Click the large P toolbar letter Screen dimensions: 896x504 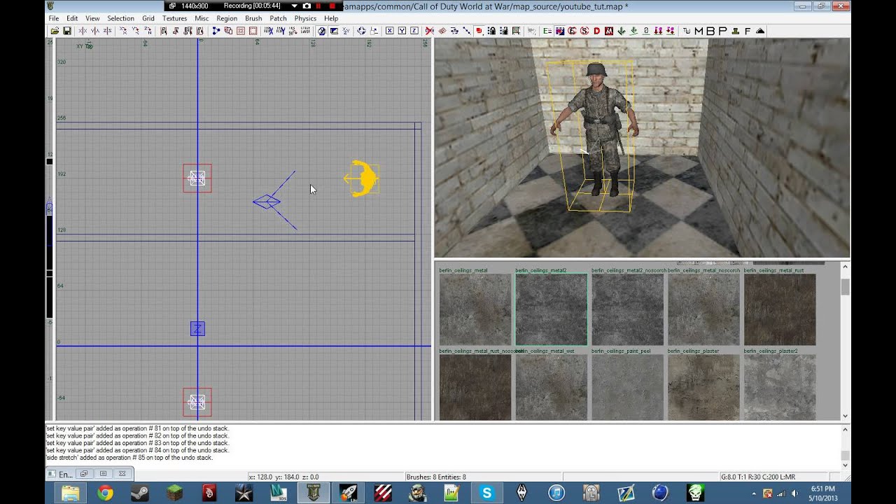click(722, 31)
